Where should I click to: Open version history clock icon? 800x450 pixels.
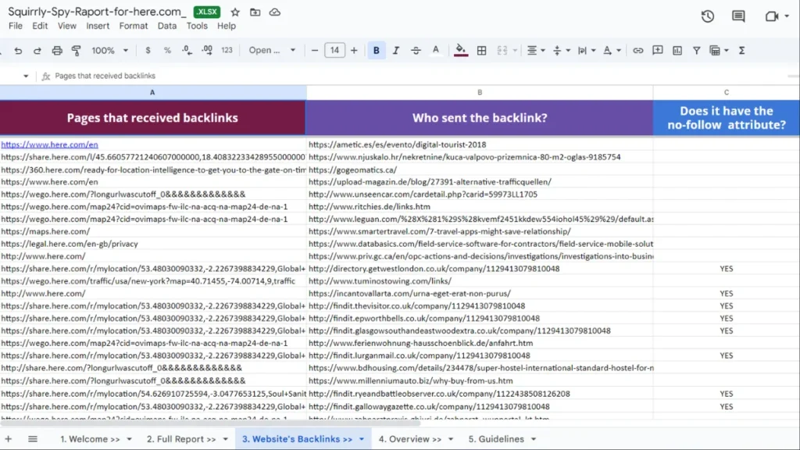point(708,16)
